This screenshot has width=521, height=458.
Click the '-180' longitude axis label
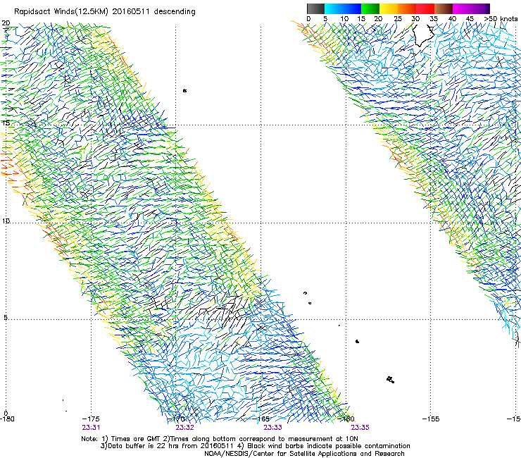click(7, 419)
